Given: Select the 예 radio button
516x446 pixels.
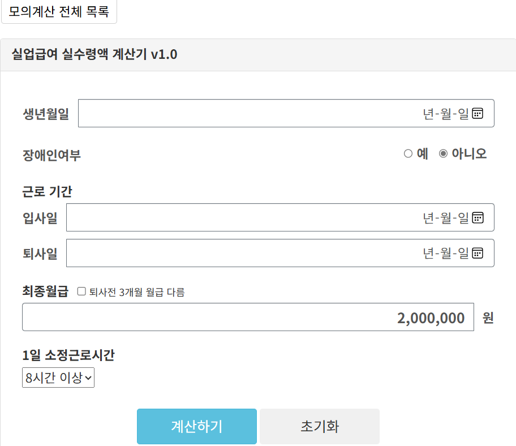Looking at the screenshot, I should pos(407,153).
